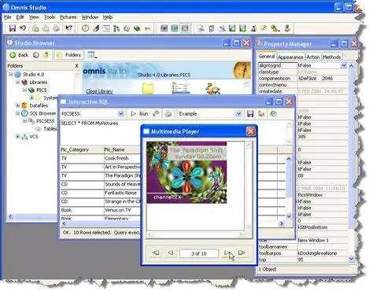Click the Folders icon in Studio Browser
The width and height of the screenshot is (369, 291).
[60, 55]
